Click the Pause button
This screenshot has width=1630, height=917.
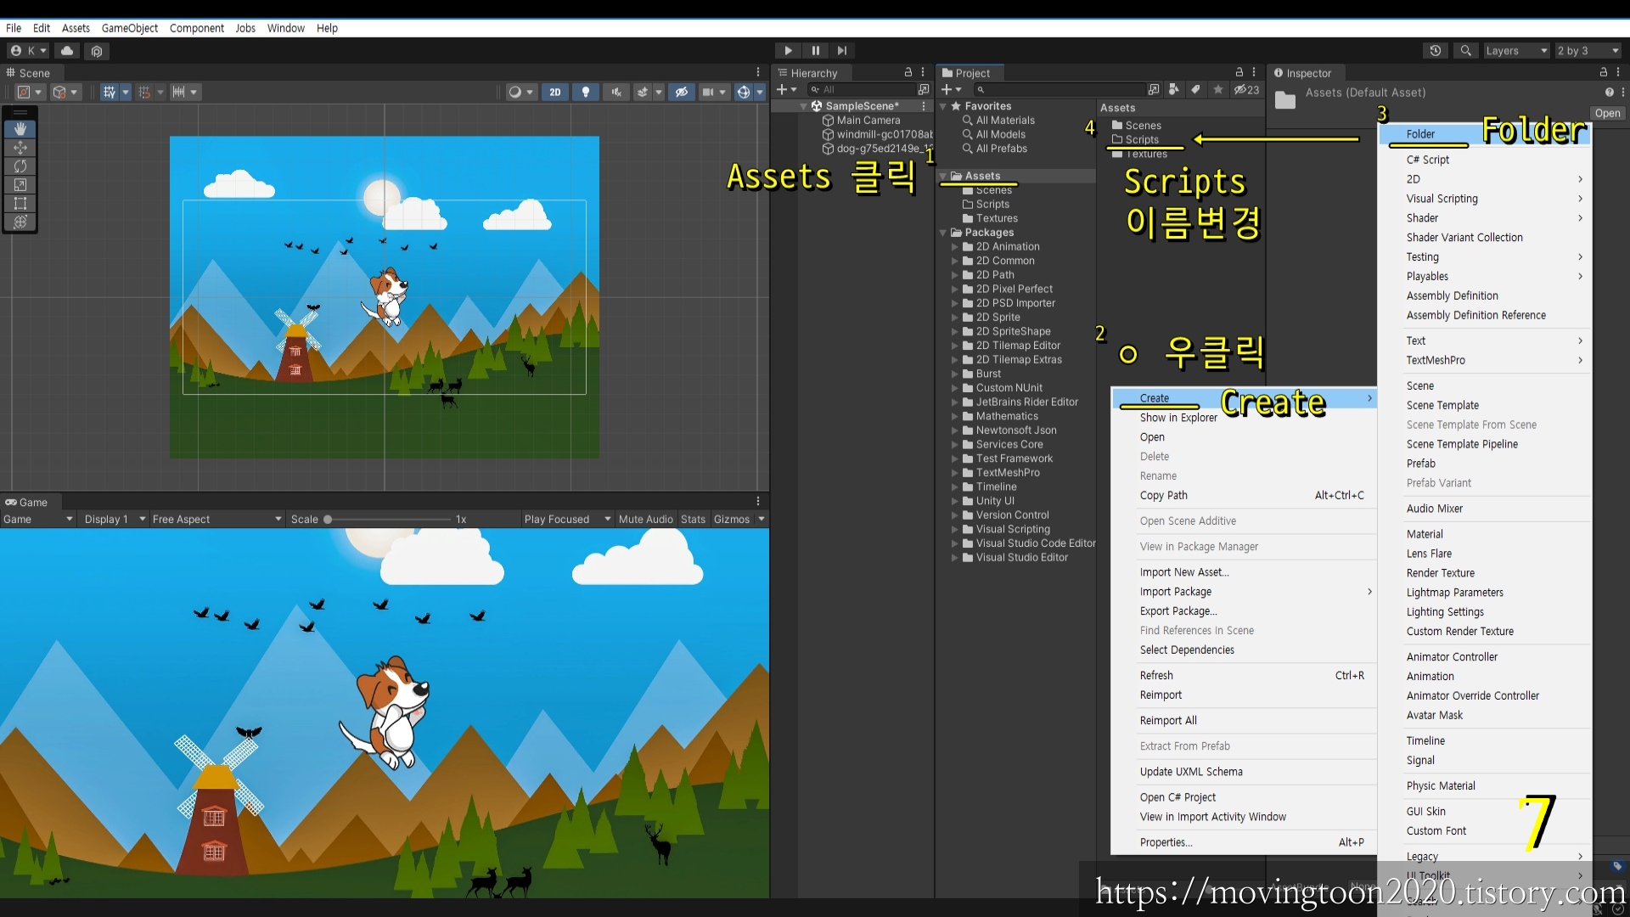click(815, 51)
